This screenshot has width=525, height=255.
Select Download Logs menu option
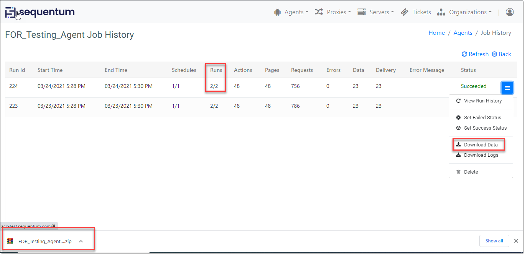(481, 155)
